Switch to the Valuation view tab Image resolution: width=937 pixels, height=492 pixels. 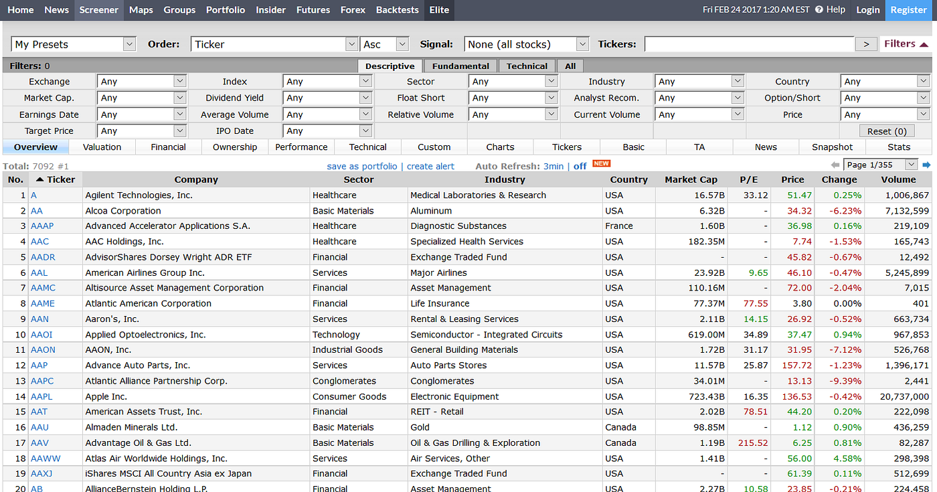click(102, 147)
